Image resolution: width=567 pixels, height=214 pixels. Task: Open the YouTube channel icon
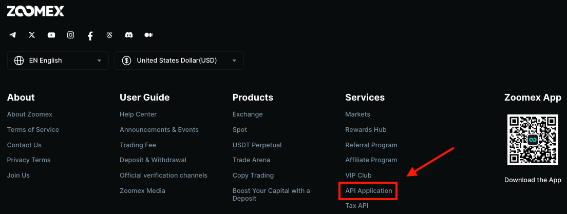point(51,35)
